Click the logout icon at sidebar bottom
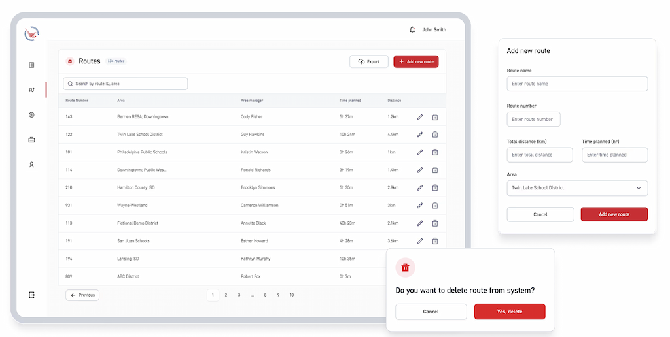This screenshot has height=337, width=670. (x=31, y=295)
